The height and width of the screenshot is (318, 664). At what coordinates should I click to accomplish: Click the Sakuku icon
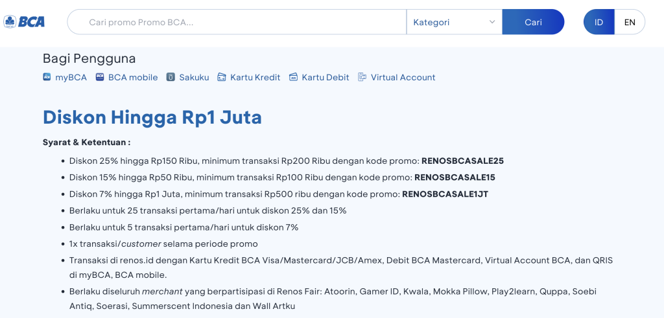[171, 77]
